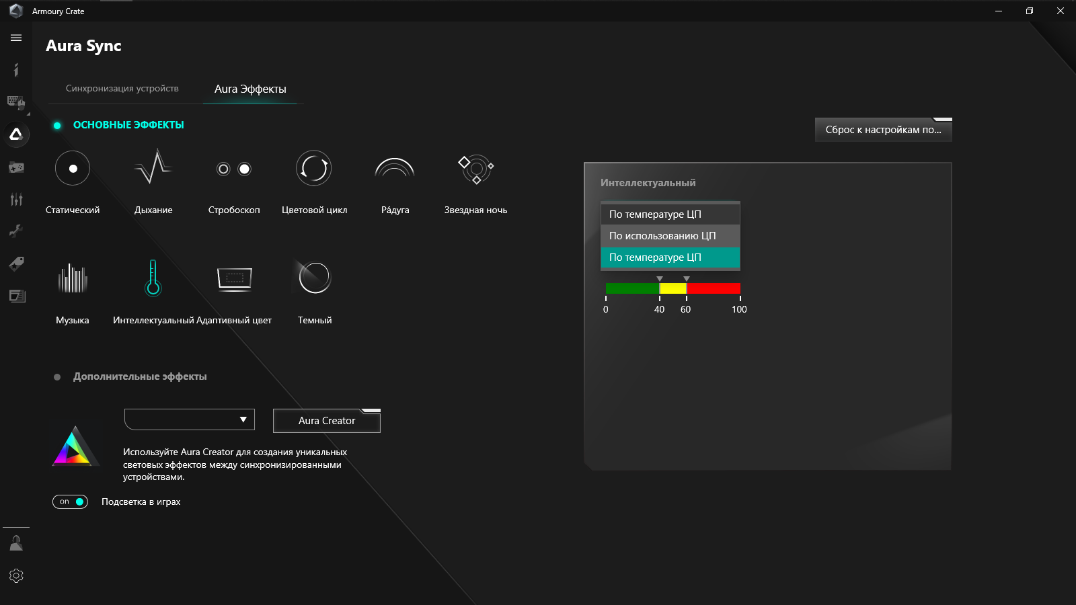Screen dimensions: 1076x605
Task: Open the Settings gear sidebar icon
Action: (x=16, y=575)
